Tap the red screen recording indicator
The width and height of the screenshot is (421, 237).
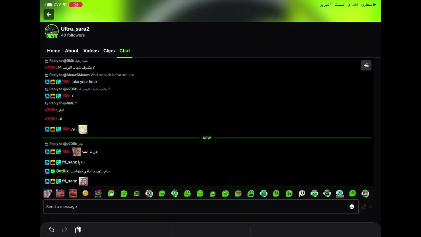[76, 5]
